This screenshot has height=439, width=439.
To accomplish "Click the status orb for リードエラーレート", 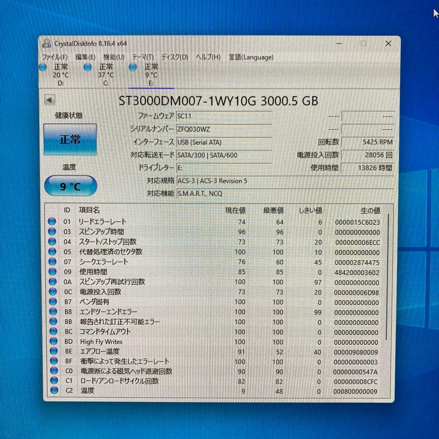I will click(x=52, y=222).
